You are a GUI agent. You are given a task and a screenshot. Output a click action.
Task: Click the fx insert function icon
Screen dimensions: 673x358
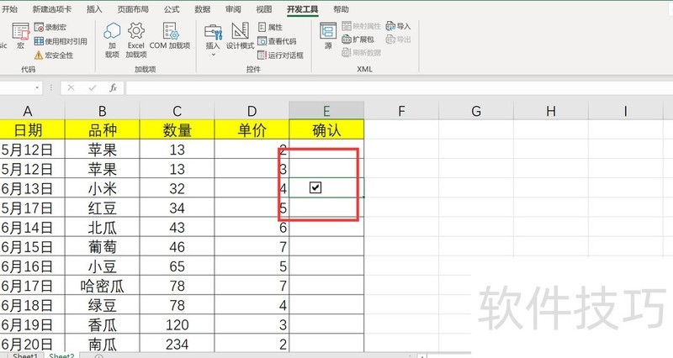(x=113, y=88)
